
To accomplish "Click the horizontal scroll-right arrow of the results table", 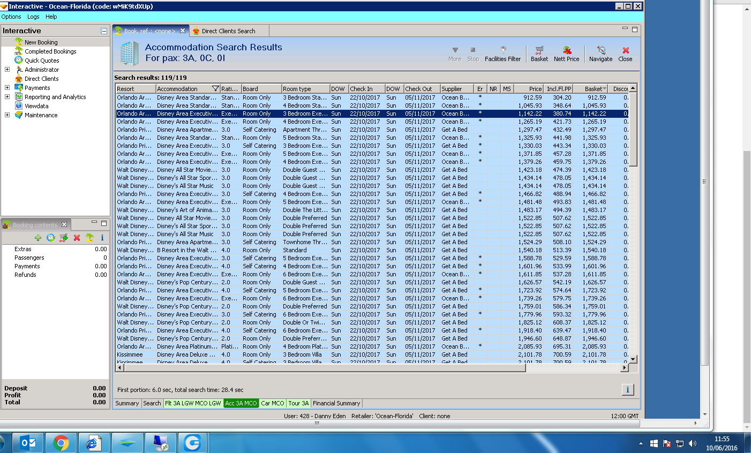I will tap(624, 368).
